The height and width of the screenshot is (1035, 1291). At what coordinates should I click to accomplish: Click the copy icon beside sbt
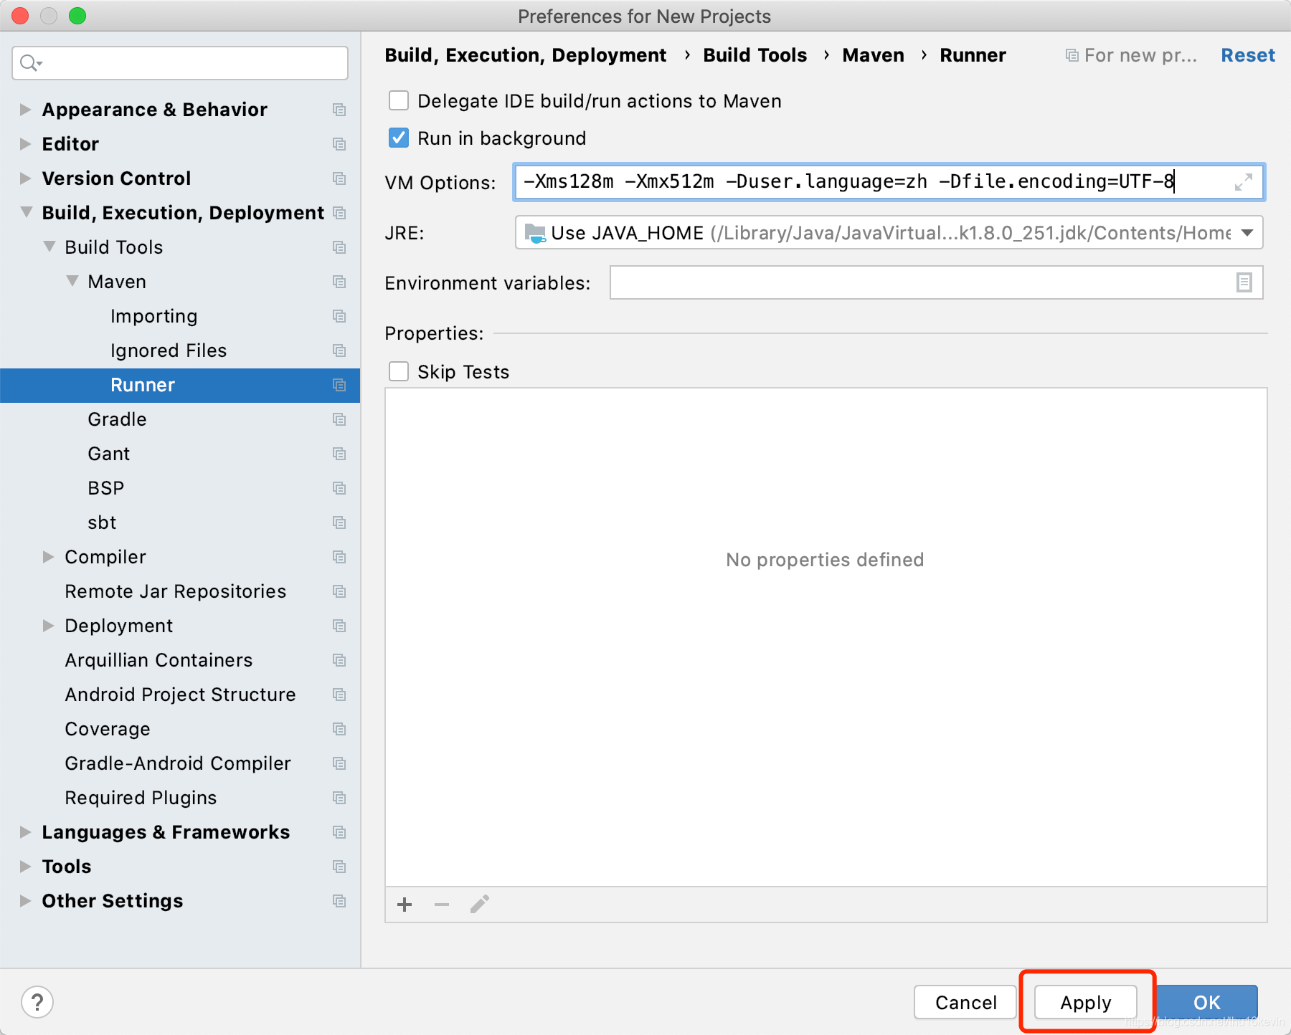click(x=339, y=523)
